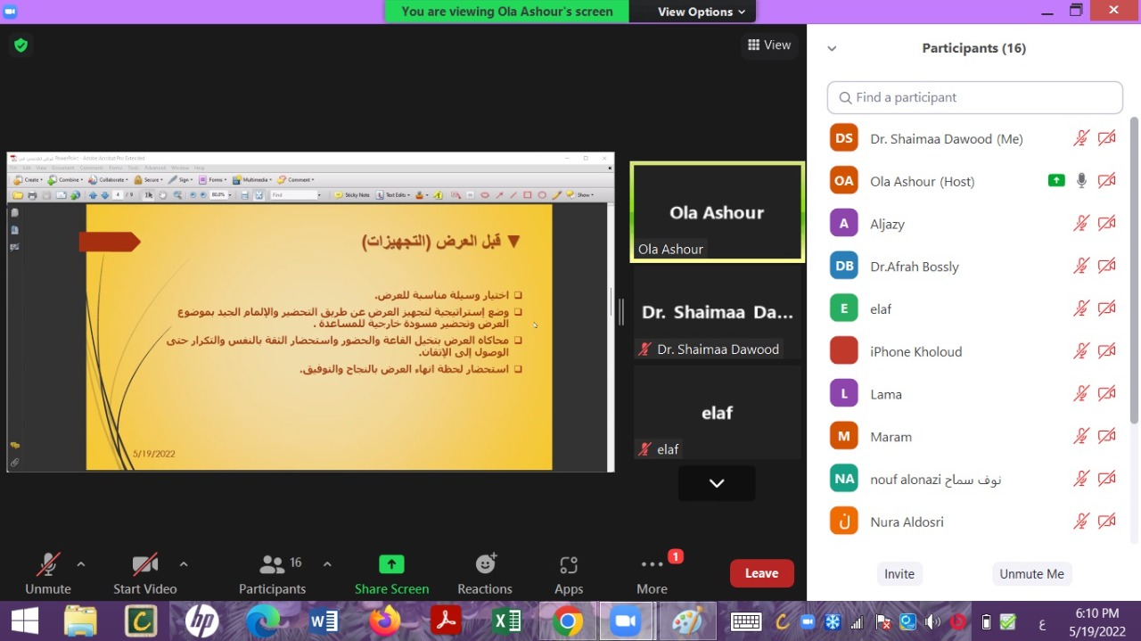
Task: Click the green encryption shield icon
Action: (x=21, y=45)
